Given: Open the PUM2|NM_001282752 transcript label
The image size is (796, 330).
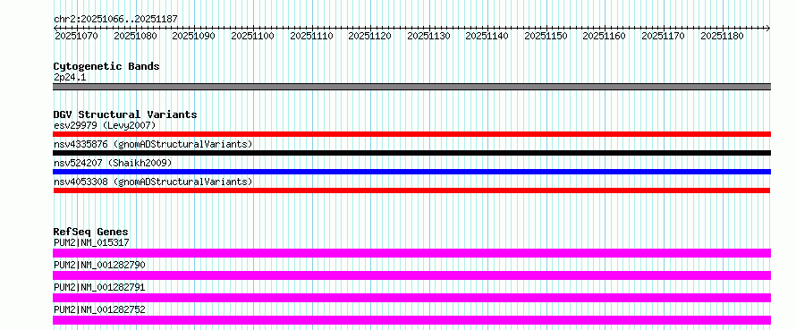Looking at the screenshot, I should [x=99, y=309].
